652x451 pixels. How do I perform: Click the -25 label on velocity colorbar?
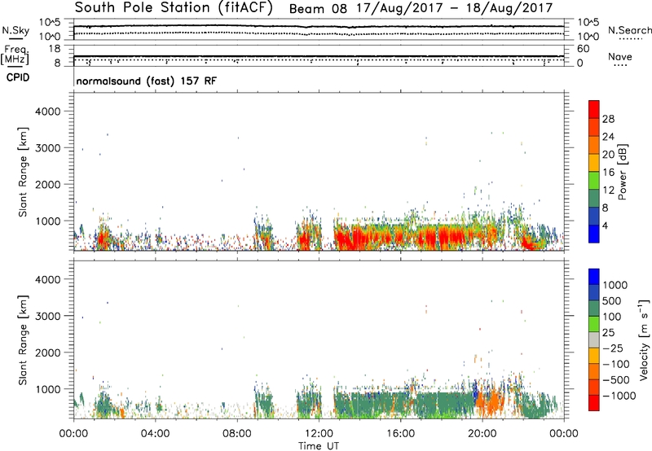coord(613,348)
